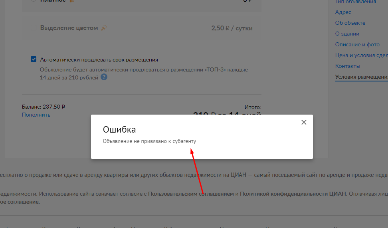This screenshot has width=388, height=228.
Task: Select the Цена и условия сделки section
Action: pos(362,55)
